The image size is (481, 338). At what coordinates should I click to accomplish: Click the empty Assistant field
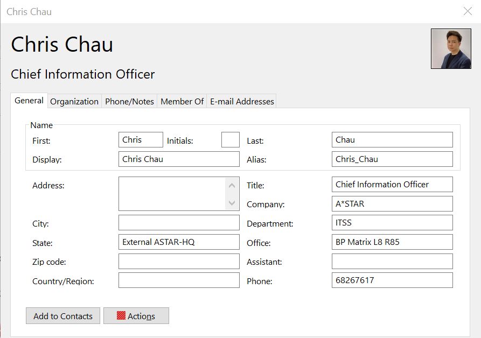click(x=392, y=262)
